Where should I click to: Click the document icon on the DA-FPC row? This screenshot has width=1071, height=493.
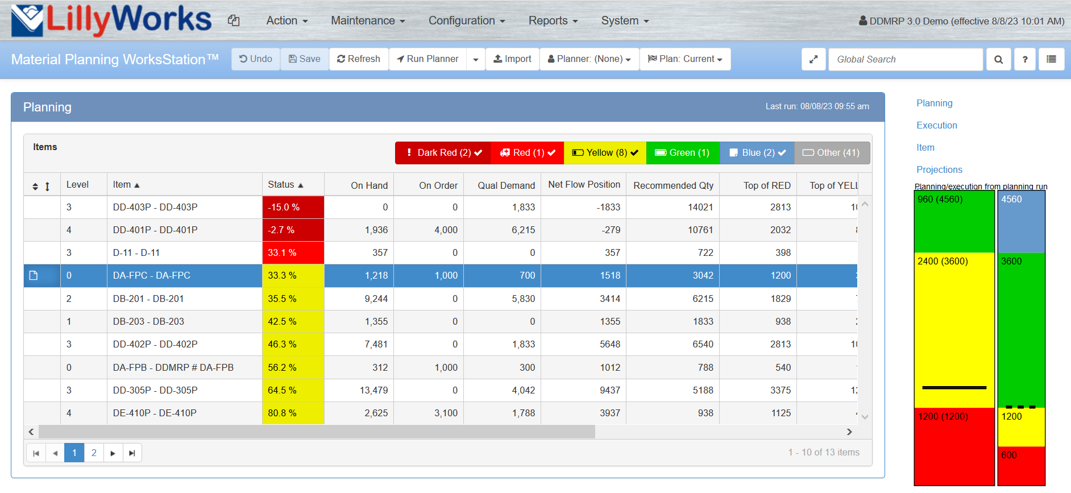point(34,276)
